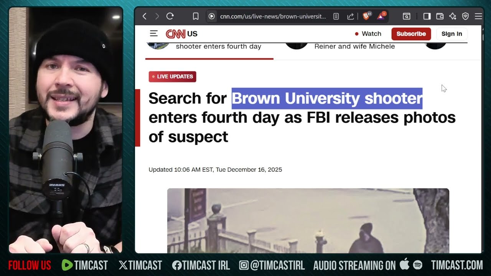Click the Spotify icon in the banner
This screenshot has height=276, width=491.
418,265
